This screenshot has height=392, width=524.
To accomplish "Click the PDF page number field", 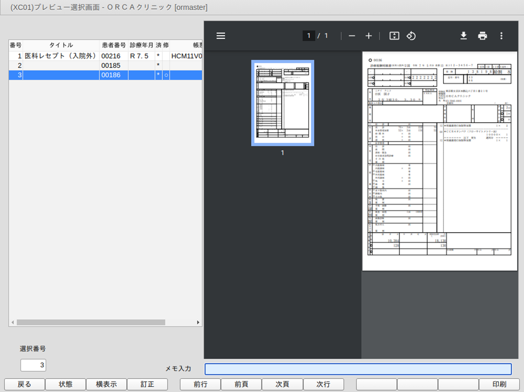I will 308,36.
